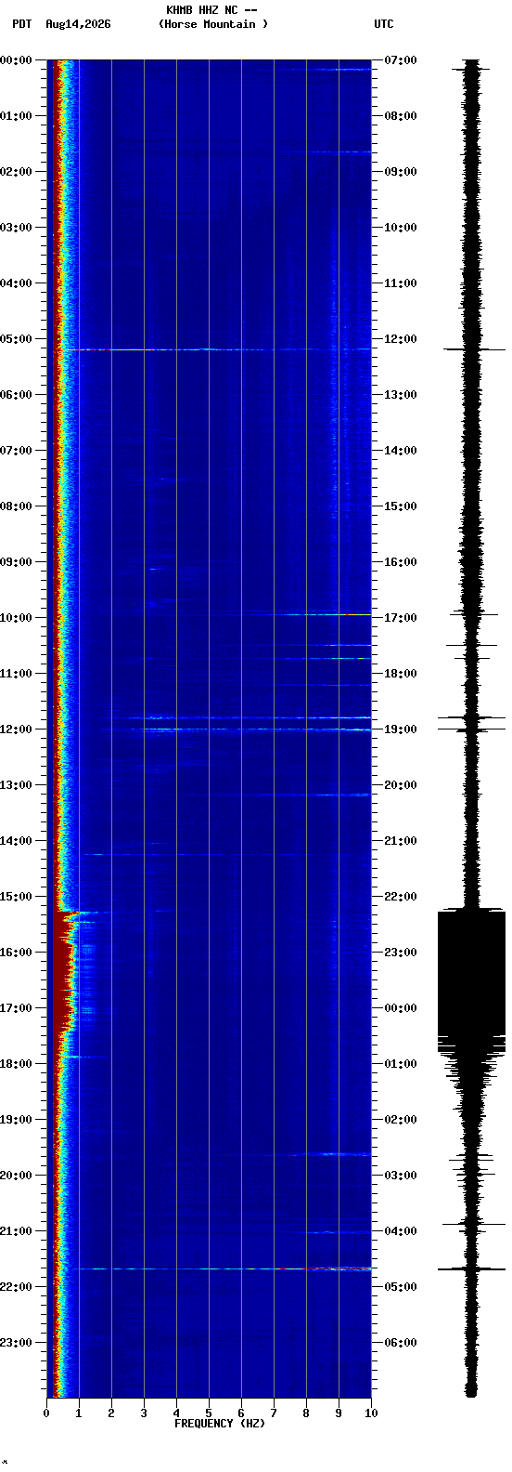Click the 12:00 UTC label on right axis
The height and width of the screenshot is (1472, 512).
[401, 339]
